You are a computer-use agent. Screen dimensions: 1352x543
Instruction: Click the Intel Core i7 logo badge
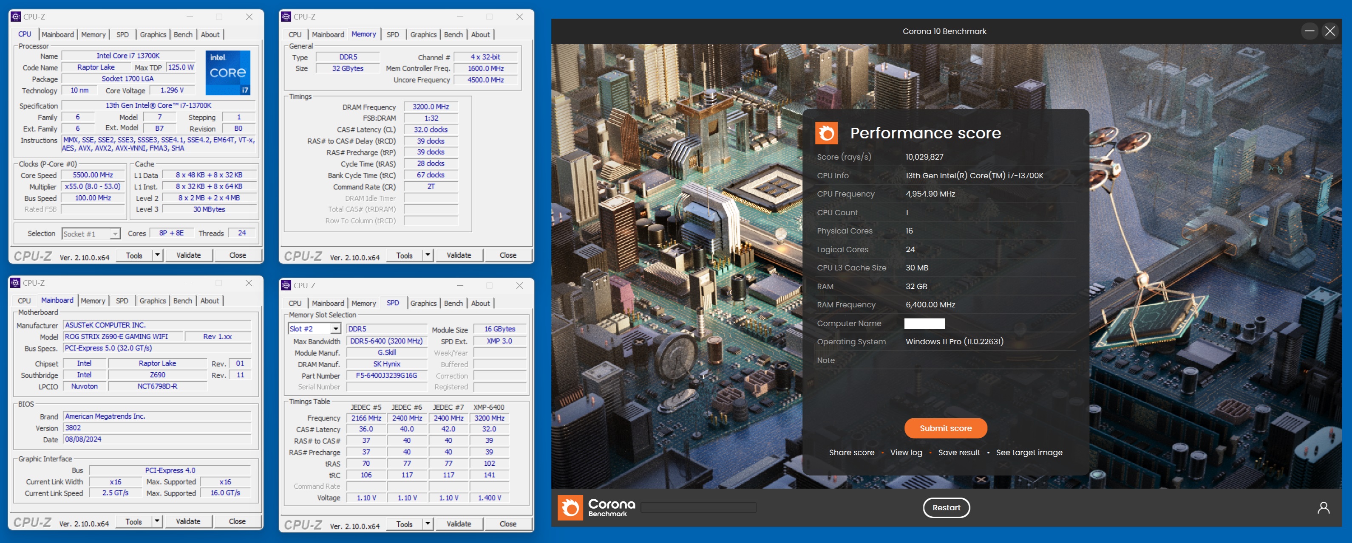(228, 73)
